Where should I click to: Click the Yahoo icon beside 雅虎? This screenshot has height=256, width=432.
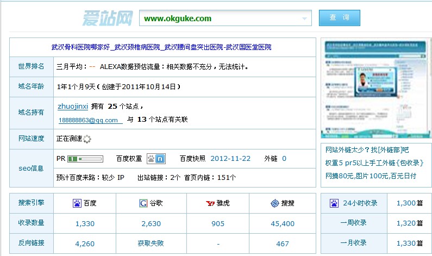(x=209, y=203)
